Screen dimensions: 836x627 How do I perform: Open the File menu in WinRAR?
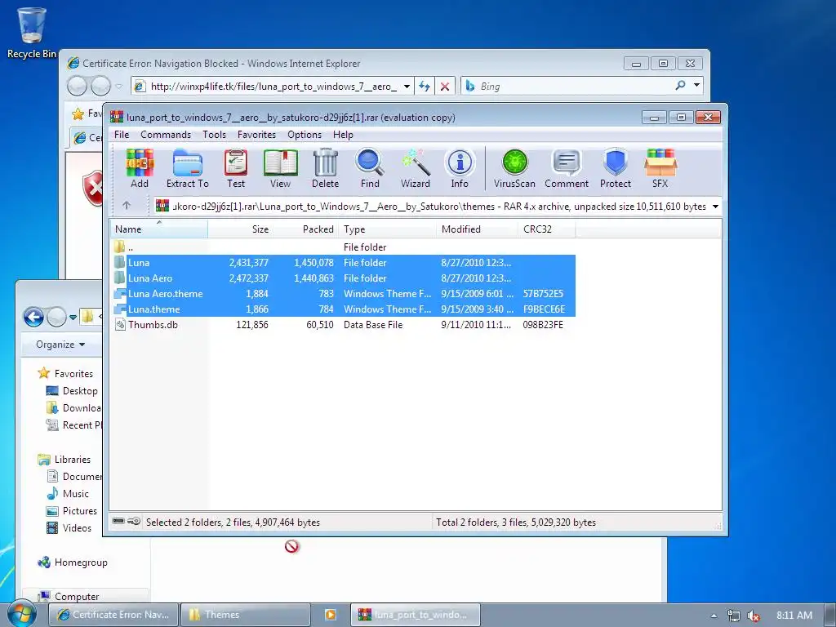tap(122, 135)
